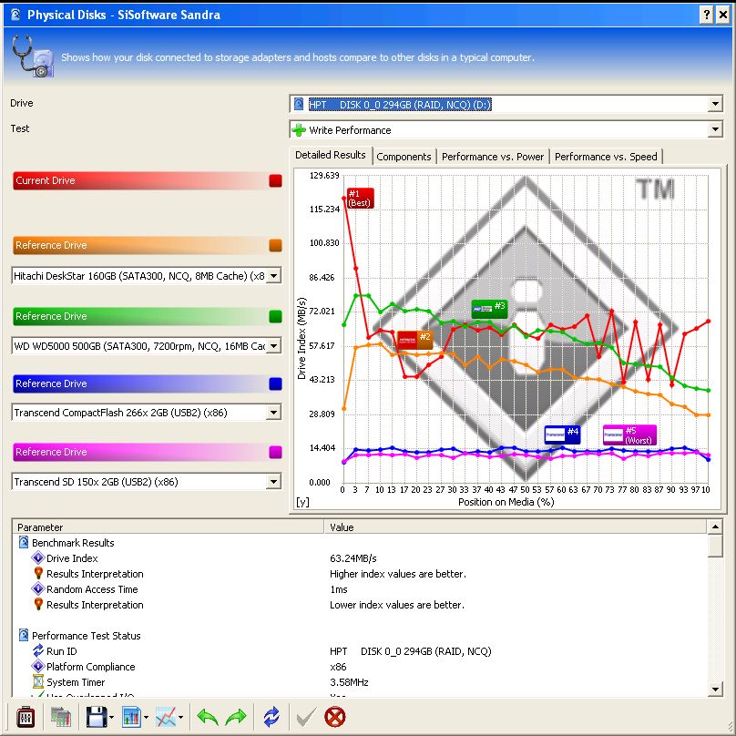Select the "Performance Test Status" row label
Viewport: 736px width, 736px height.
[87, 636]
